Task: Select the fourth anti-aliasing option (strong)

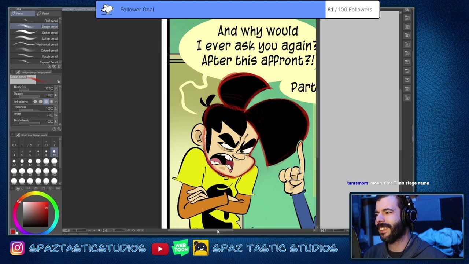Action: [51, 102]
